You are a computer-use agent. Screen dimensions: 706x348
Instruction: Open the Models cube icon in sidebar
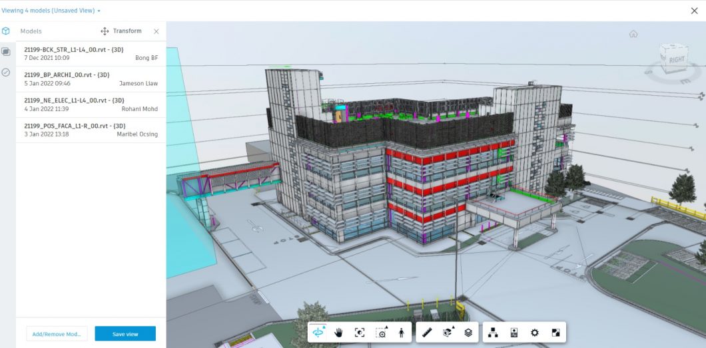tap(6, 31)
